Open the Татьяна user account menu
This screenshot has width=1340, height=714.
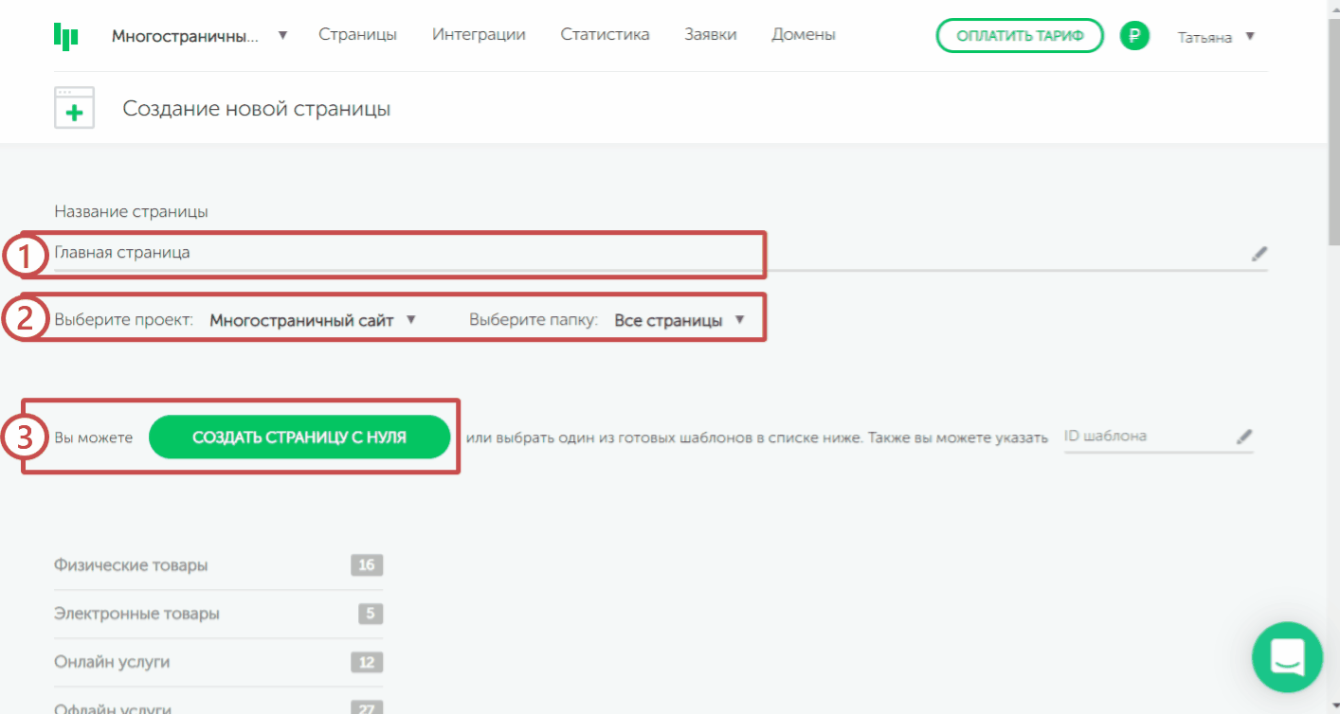(1215, 37)
